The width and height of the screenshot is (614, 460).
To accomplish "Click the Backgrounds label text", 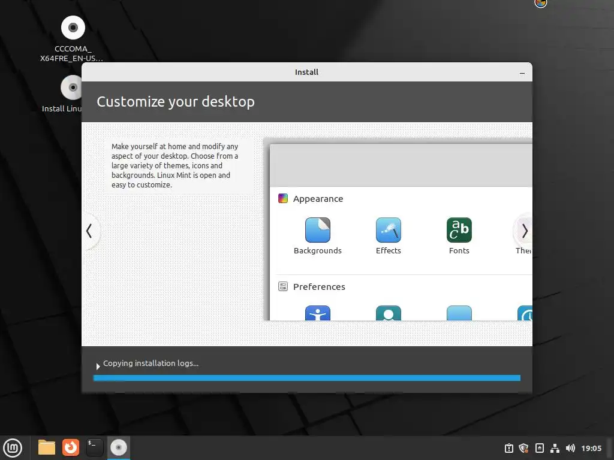I will point(318,251).
